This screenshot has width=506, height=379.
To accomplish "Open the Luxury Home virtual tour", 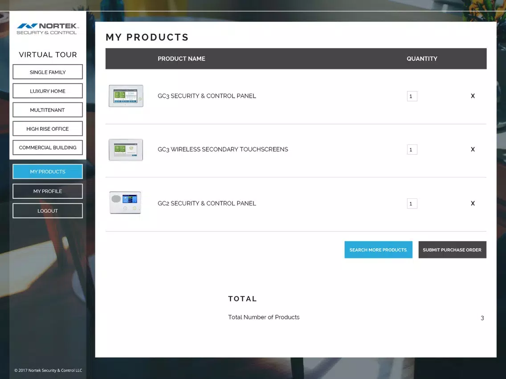I will point(48,91).
